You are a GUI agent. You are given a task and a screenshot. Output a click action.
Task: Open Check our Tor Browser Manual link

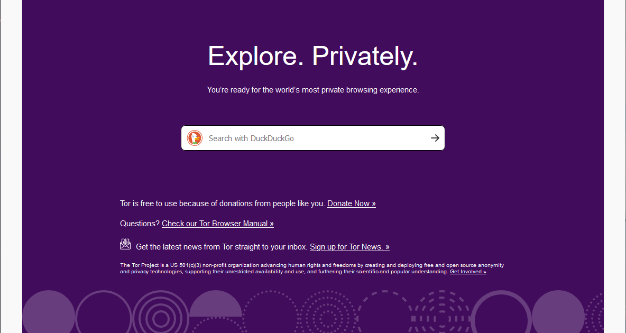[x=217, y=224]
